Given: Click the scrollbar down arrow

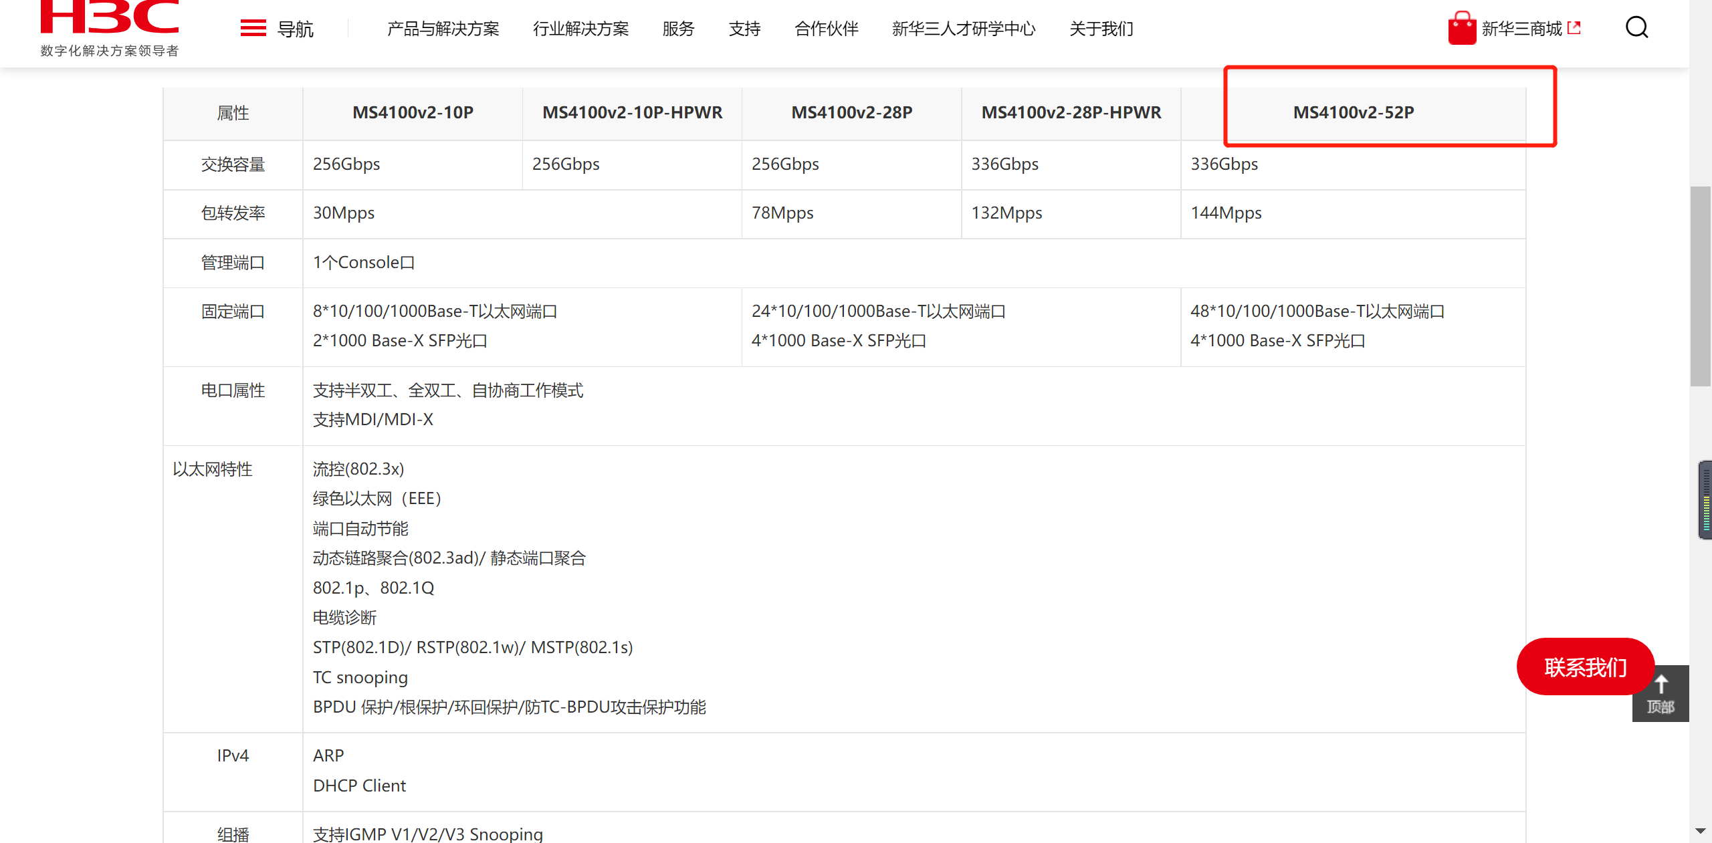Looking at the screenshot, I should tap(1701, 831).
